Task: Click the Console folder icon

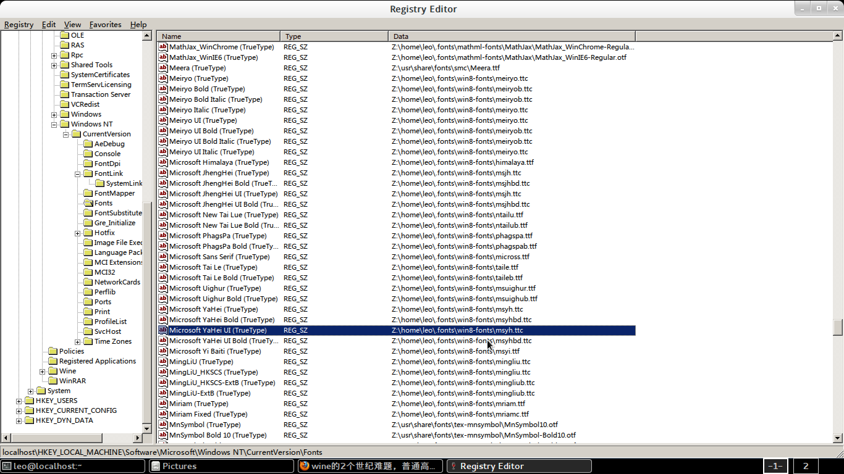Action: 88,154
